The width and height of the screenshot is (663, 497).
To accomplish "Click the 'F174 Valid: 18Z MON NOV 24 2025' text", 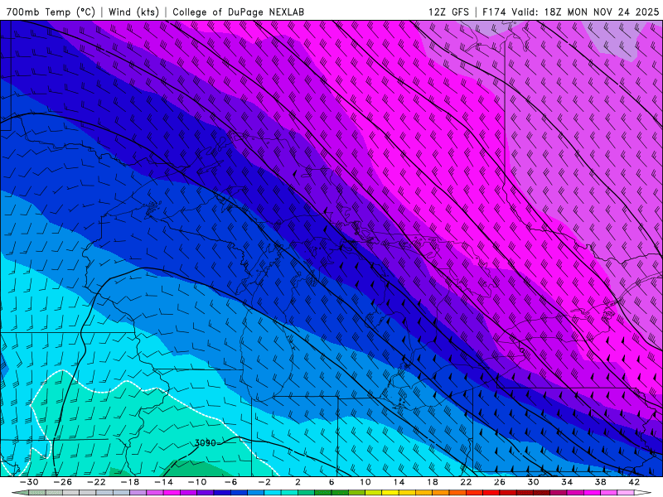I will tap(570, 12).
